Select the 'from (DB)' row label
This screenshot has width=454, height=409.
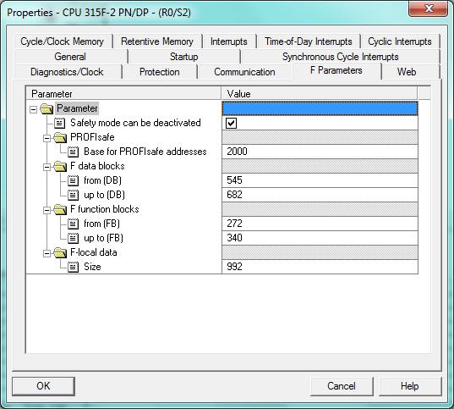(102, 180)
